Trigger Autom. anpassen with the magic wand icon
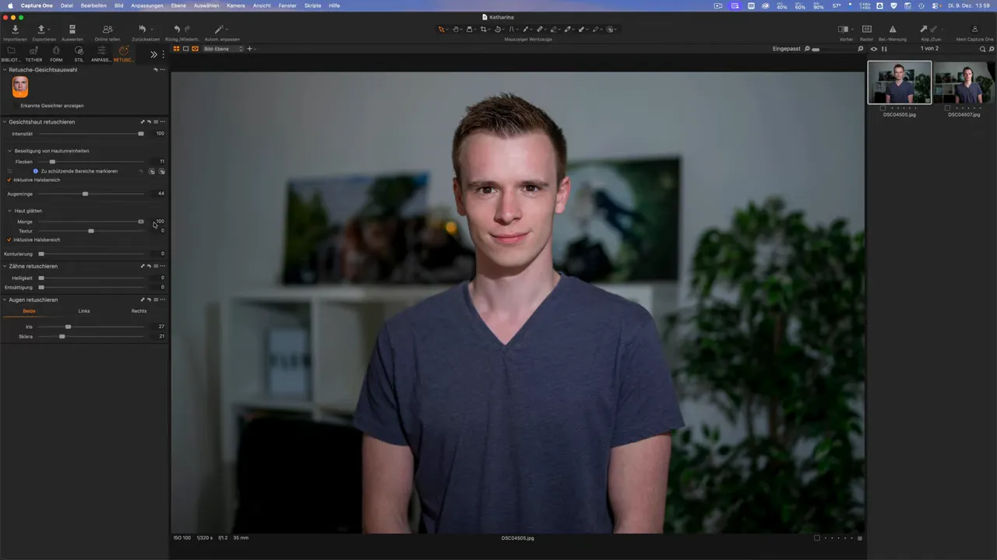Image resolution: width=997 pixels, height=560 pixels. [218, 29]
